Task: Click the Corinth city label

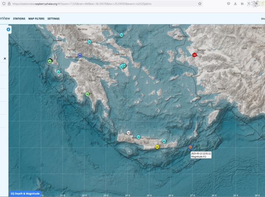Action: 104,69
